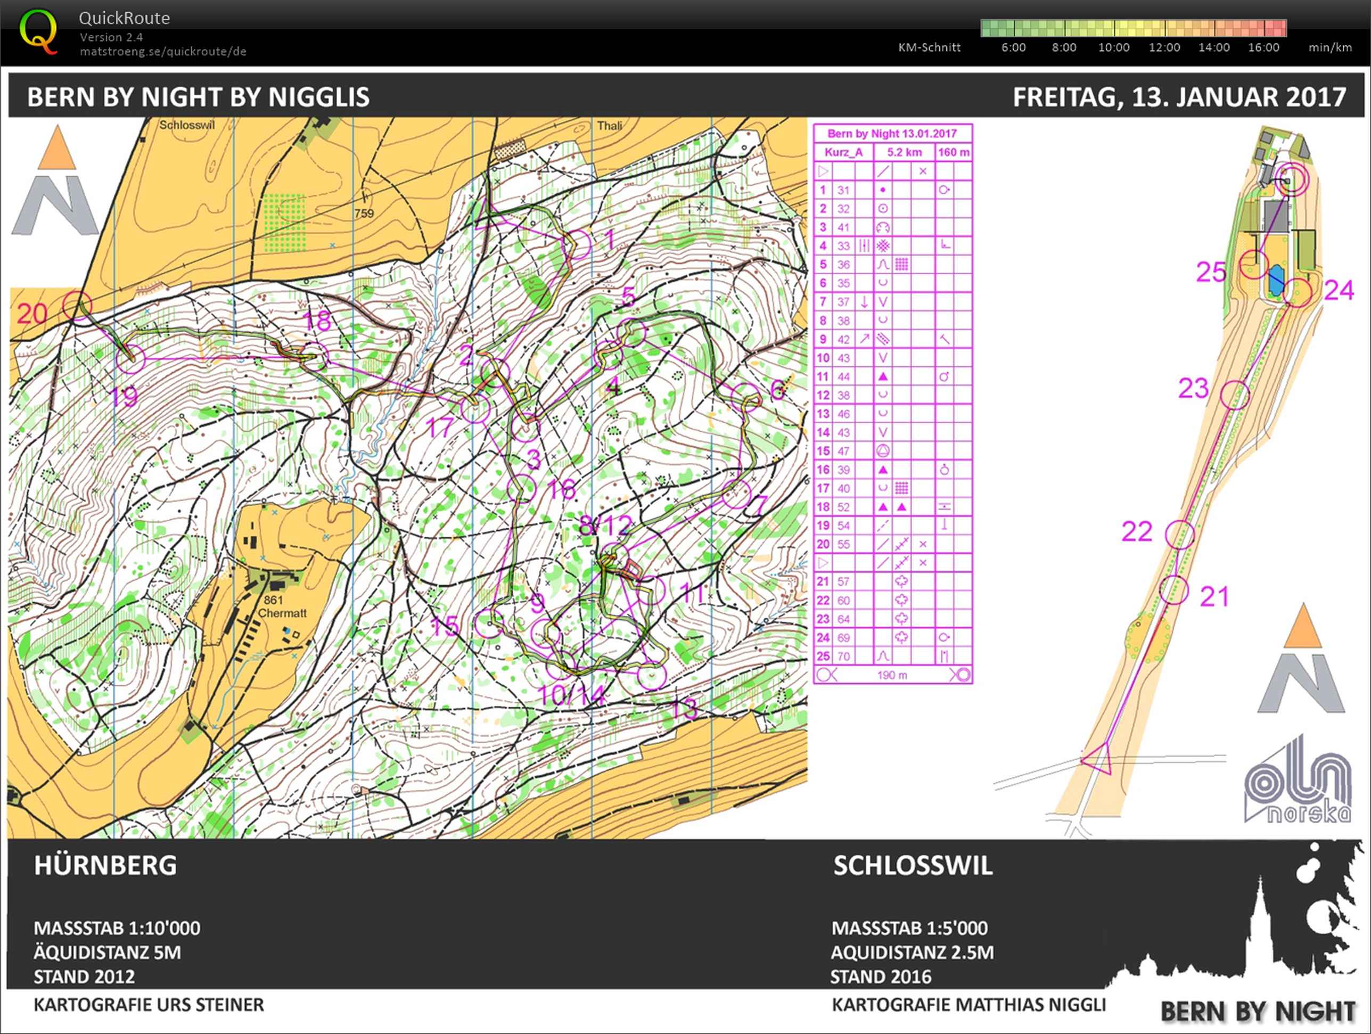1371x1034 pixels.
Task: Click control circle 15 on the forest map
Action: pyautogui.click(x=489, y=623)
